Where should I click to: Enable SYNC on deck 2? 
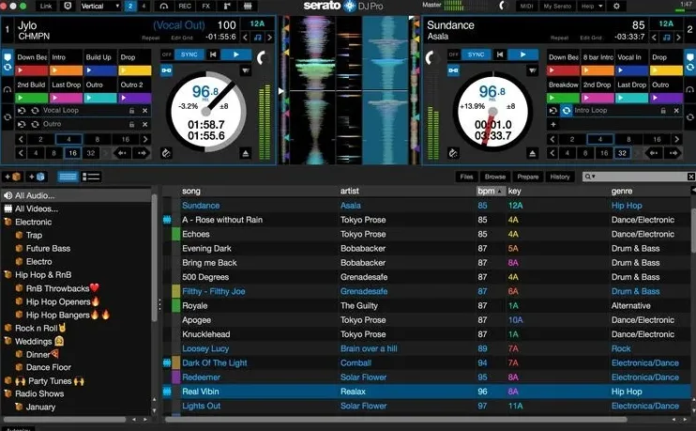[x=476, y=54]
